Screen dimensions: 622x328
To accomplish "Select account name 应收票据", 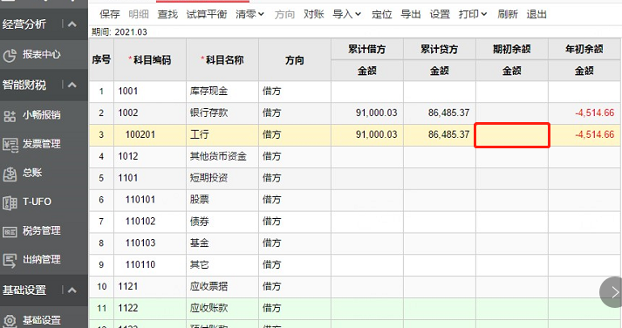I will [x=208, y=286].
